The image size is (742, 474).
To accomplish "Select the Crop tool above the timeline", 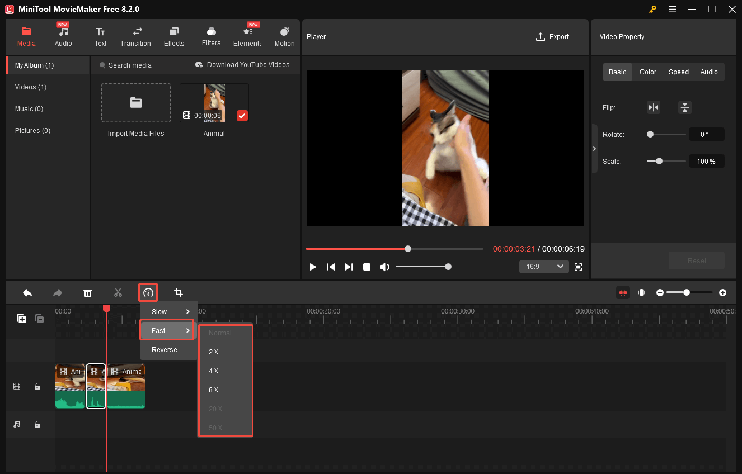I will (178, 292).
